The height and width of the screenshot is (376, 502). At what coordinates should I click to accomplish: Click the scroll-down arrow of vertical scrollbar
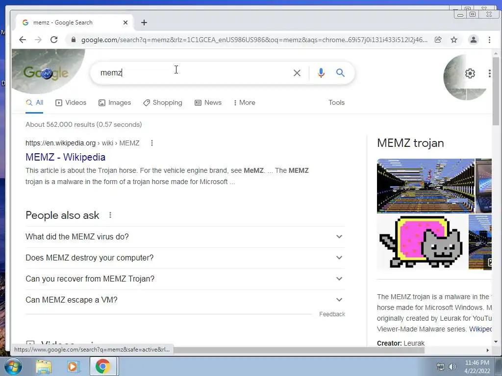[496, 342]
